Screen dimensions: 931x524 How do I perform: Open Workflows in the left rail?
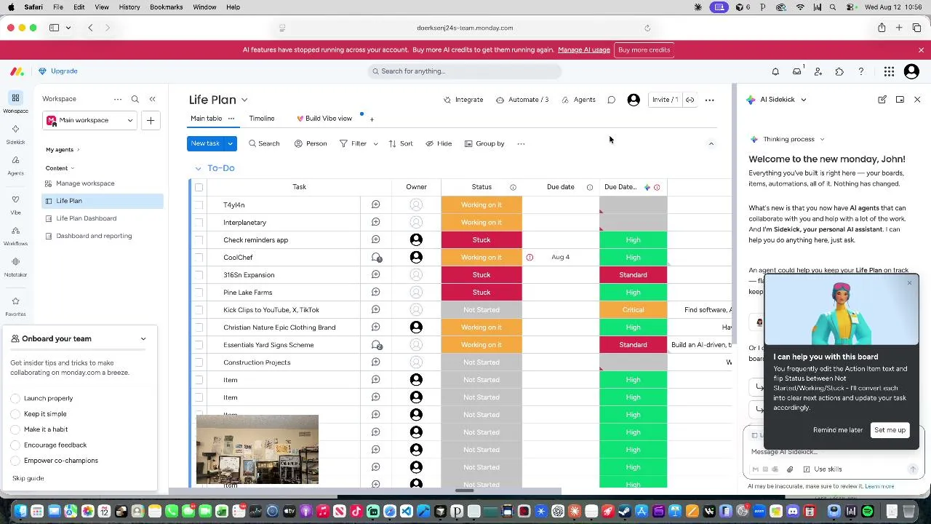point(15,235)
